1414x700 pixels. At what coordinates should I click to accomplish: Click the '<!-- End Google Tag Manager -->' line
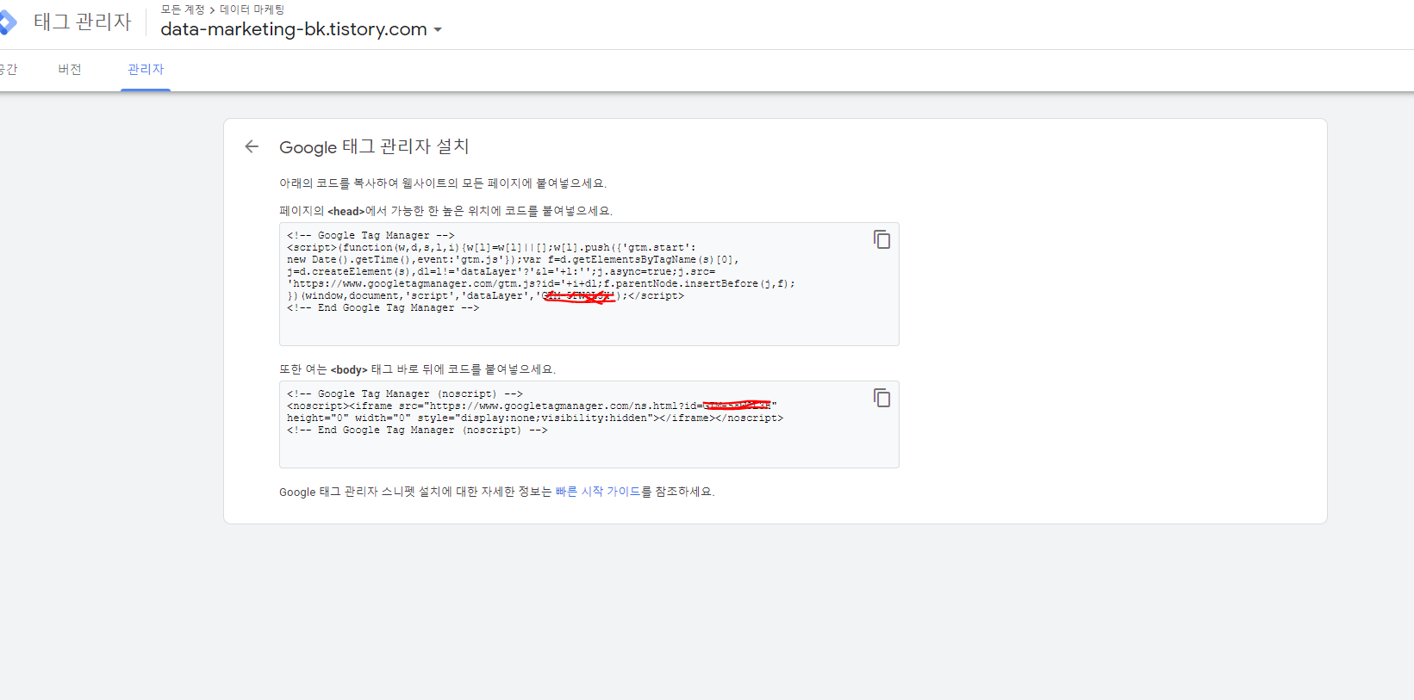[383, 308]
